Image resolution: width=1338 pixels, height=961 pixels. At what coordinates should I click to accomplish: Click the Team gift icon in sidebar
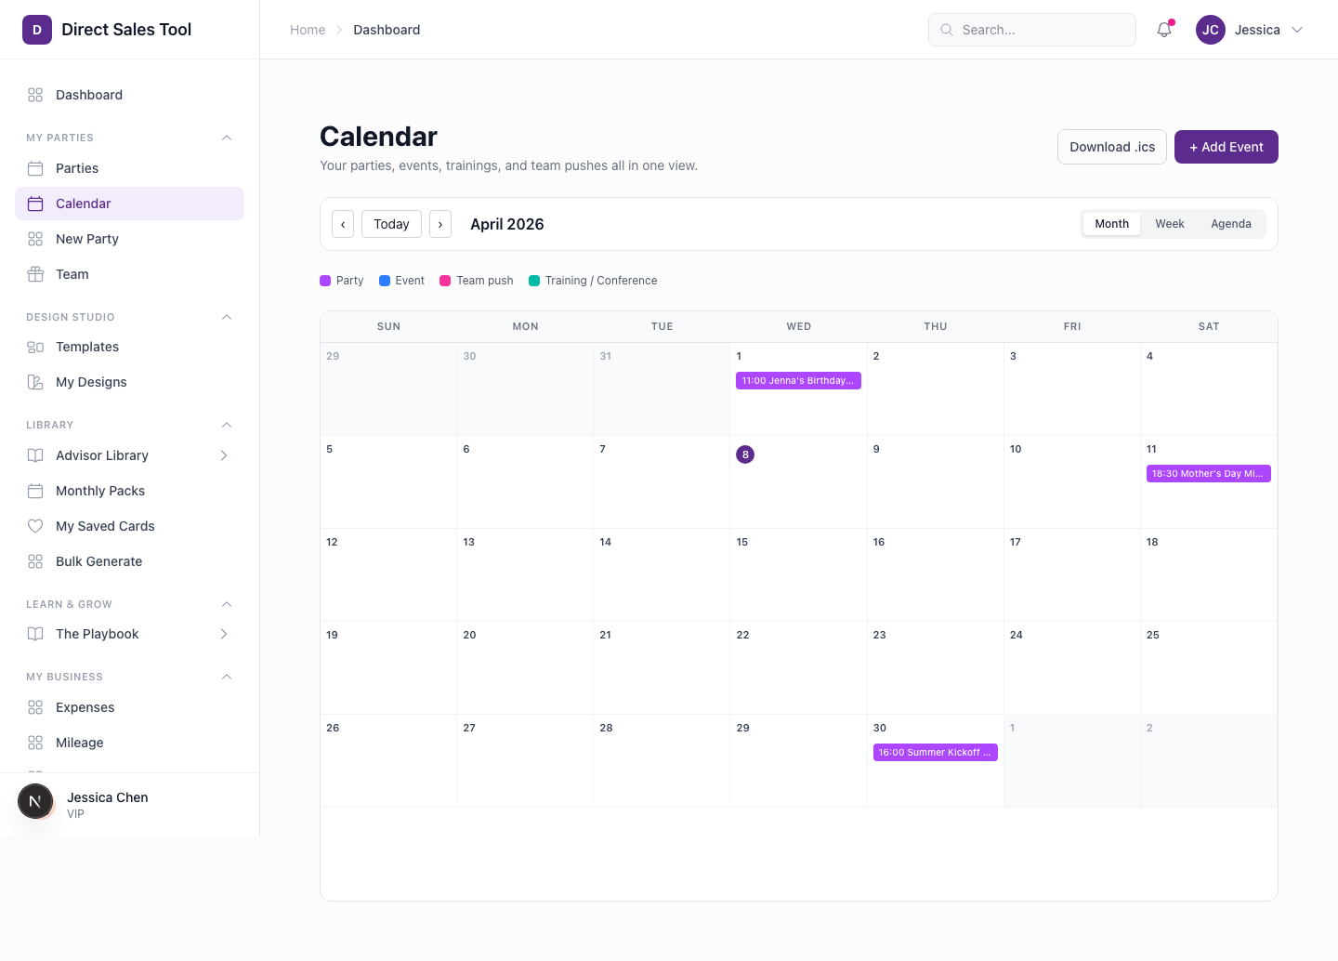[35, 274]
